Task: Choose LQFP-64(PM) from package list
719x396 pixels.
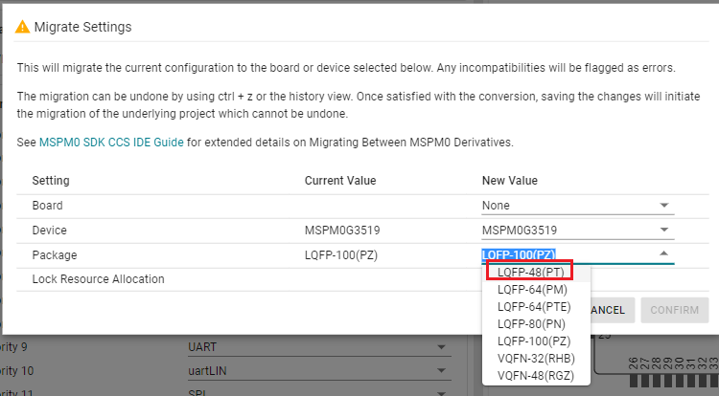Action: [532, 290]
